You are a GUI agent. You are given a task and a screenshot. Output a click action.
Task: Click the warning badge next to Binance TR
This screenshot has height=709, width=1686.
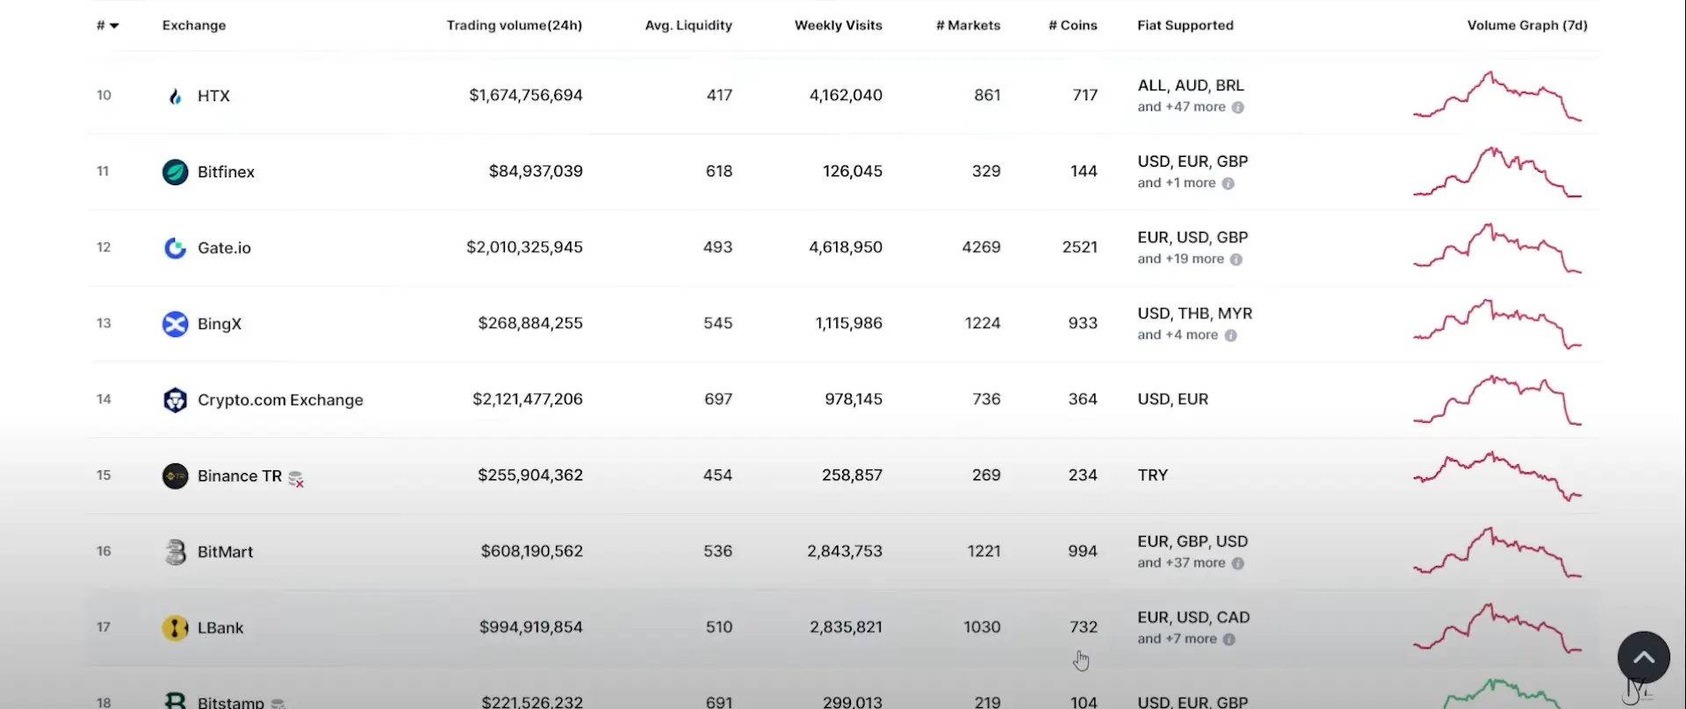pyautogui.click(x=296, y=479)
